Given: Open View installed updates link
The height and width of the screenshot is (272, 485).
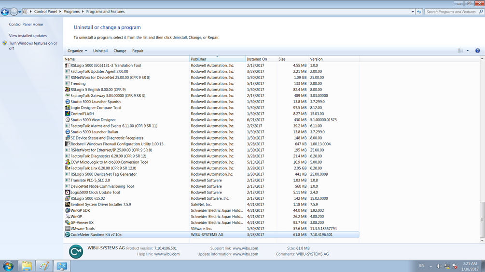Looking at the screenshot, I should 28,36.
